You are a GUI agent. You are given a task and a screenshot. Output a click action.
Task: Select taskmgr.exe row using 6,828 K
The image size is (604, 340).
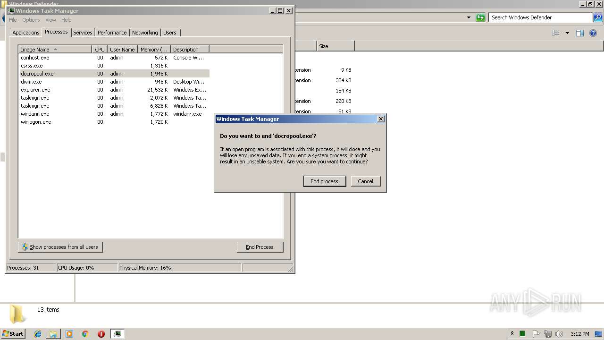tap(114, 106)
